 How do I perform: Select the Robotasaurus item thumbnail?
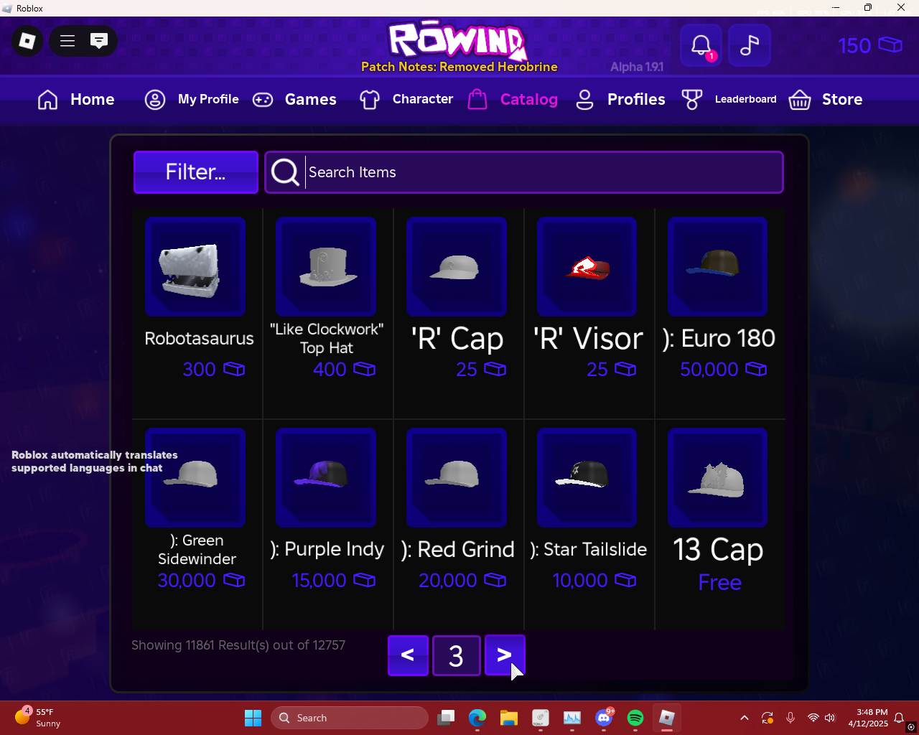tap(195, 267)
